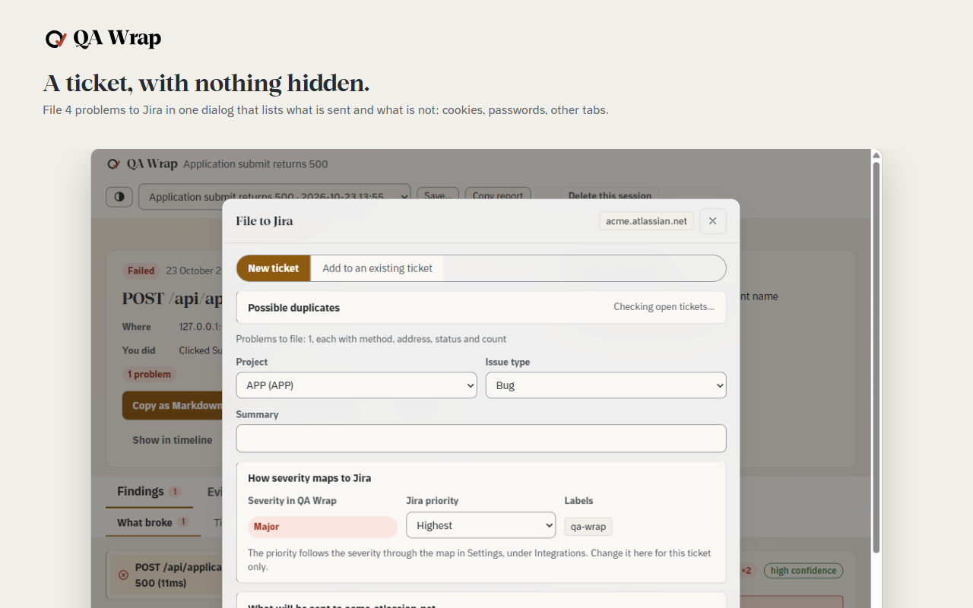Click the 1 problem badge

(x=149, y=375)
